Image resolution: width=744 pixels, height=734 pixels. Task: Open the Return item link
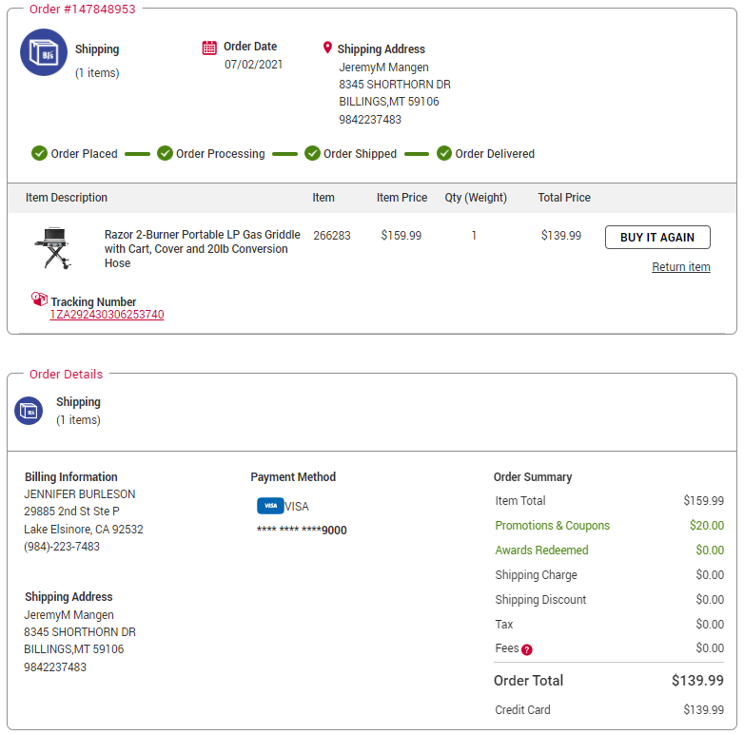pyautogui.click(x=681, y=267)
